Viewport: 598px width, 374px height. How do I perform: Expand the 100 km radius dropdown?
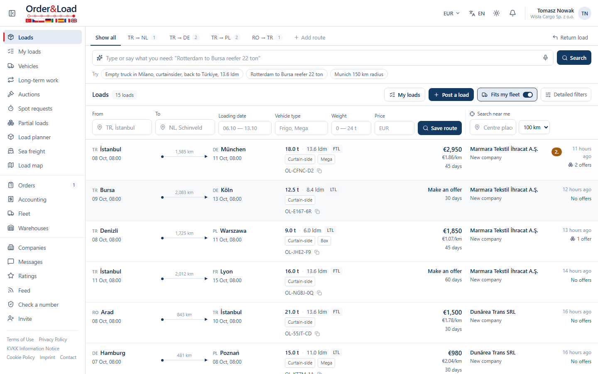tap(534, 127)
